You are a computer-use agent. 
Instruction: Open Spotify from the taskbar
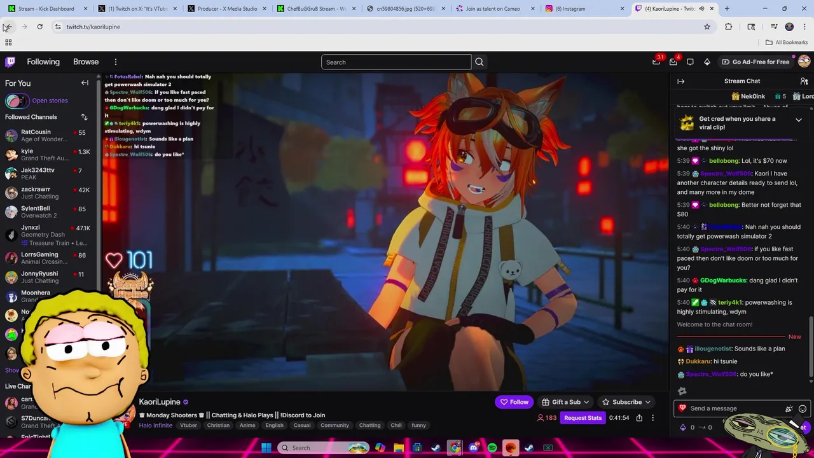click(x=492, y=448)
